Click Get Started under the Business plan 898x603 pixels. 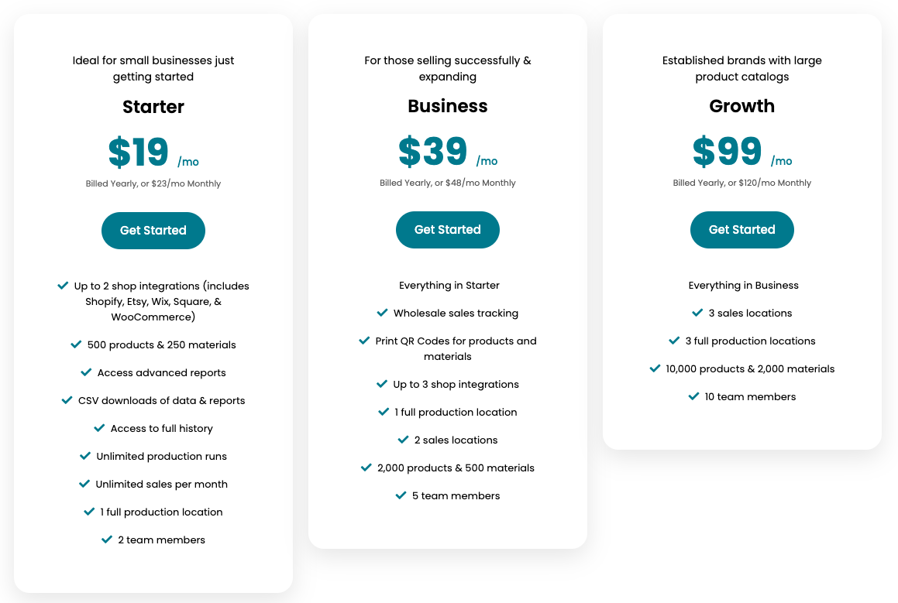[447, 229]
